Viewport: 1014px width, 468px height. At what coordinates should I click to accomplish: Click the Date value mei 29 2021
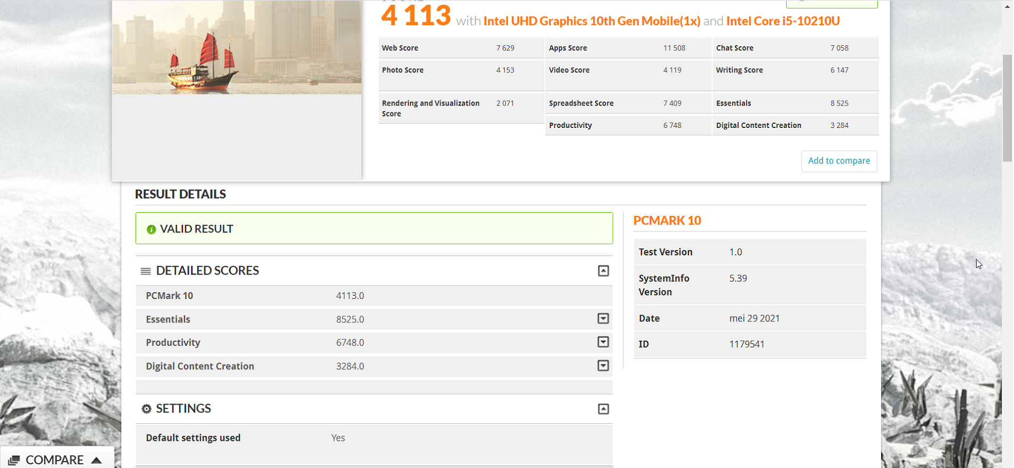point(754,318)
